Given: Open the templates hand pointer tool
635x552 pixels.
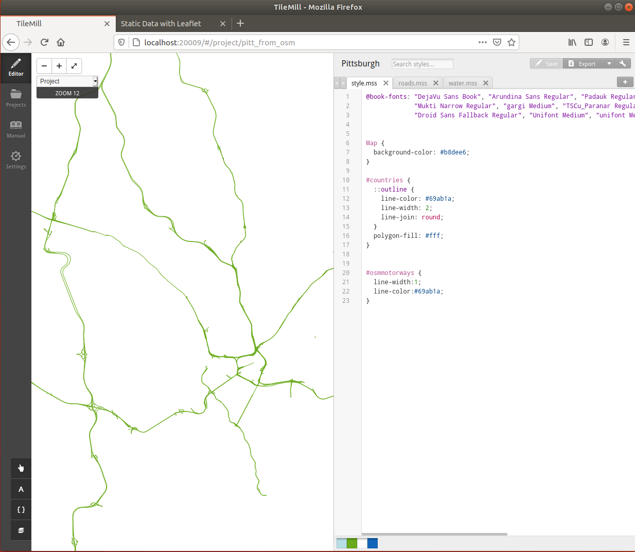Looking at the screenshot, I should pos(21,468).
